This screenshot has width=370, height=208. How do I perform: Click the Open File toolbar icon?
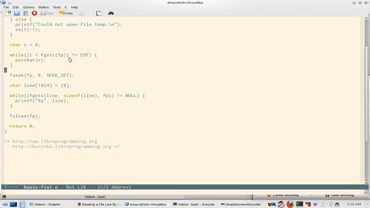click(17, 13)
